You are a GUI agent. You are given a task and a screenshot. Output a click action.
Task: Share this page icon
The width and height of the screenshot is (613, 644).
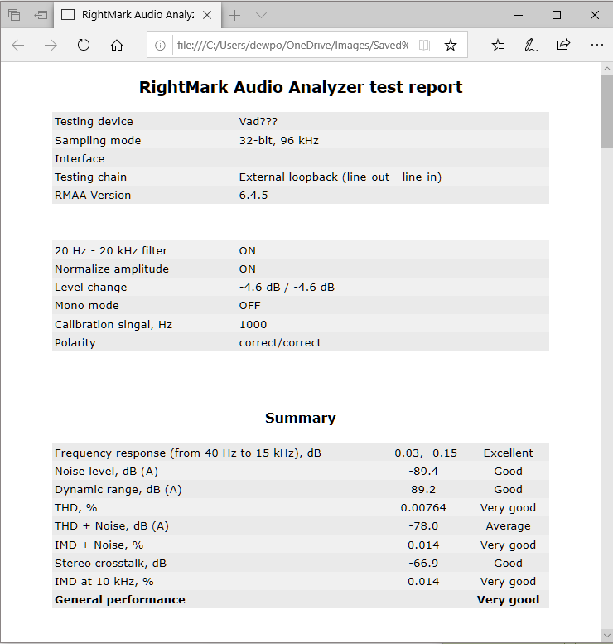tap(564, 45)
